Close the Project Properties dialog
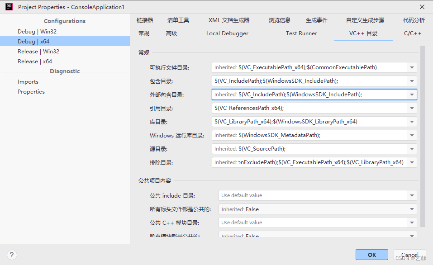 click(x=422, y=7)
